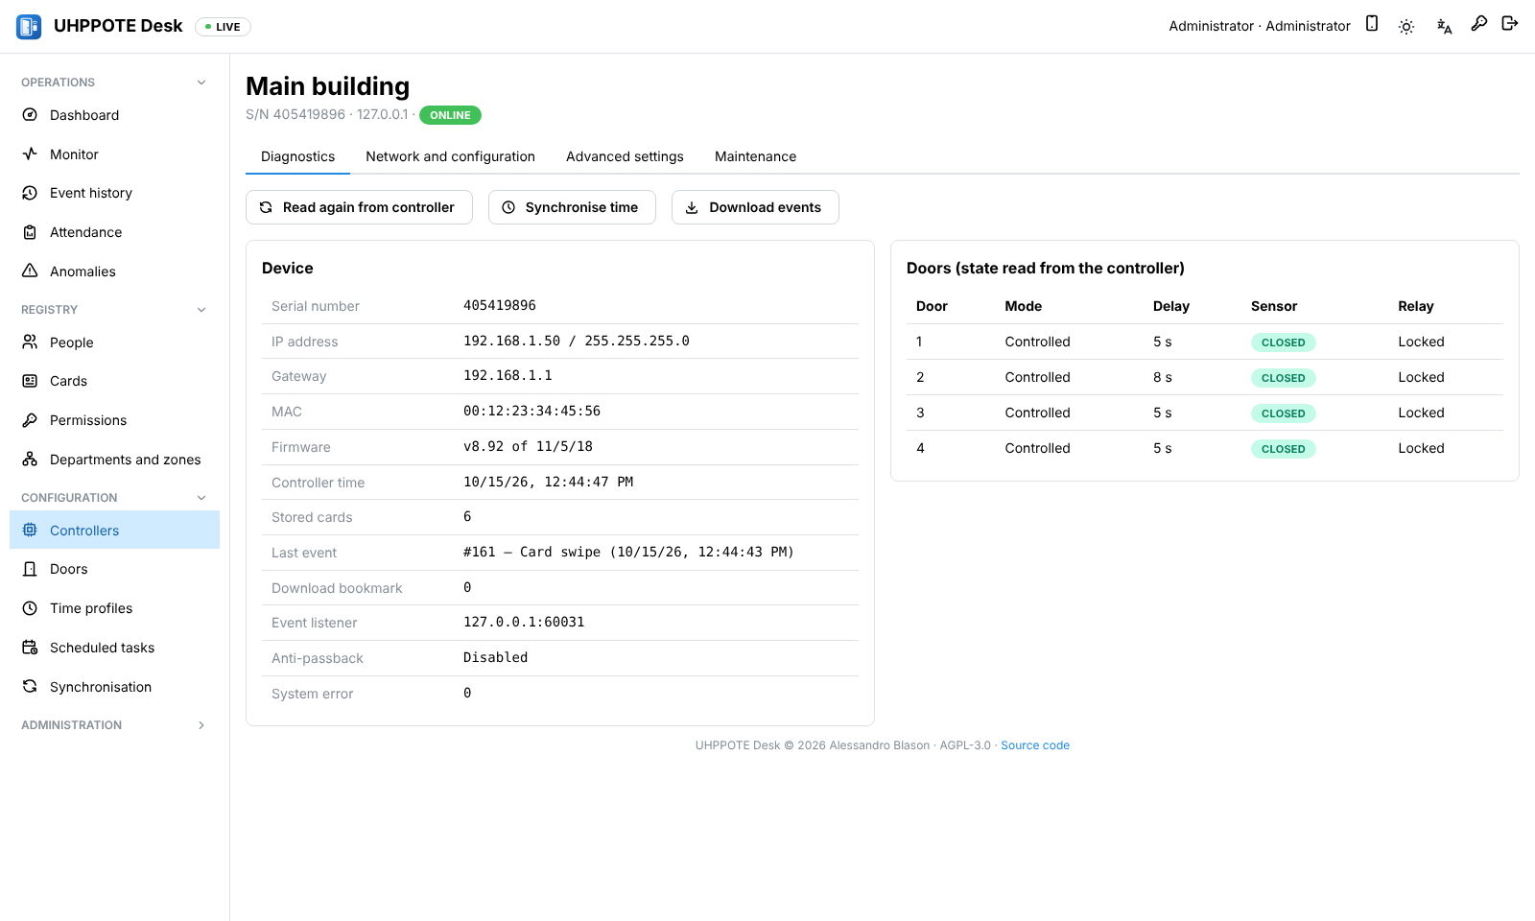Open Synchronisation page

tap(114, 687)
